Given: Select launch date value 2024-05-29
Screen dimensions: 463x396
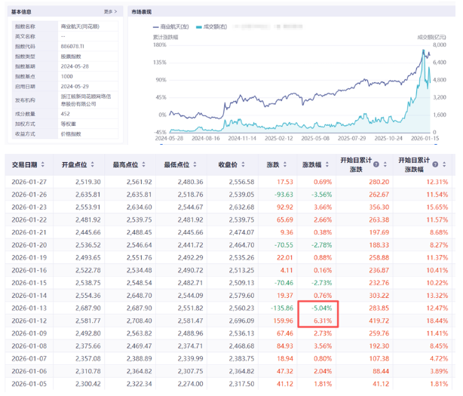Looking at the screenshot, I should click(75, 87).
